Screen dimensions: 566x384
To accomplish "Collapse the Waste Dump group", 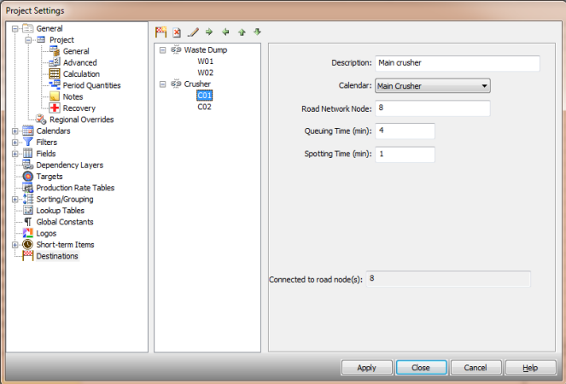I will [163, 50].
